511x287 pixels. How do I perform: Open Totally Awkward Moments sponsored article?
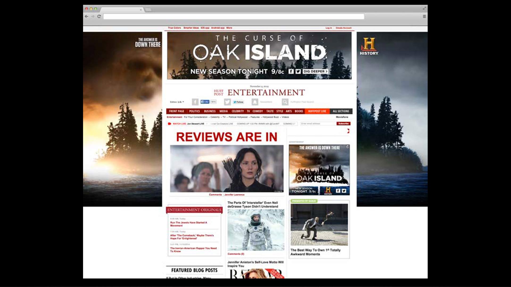[x=315, y=252]
